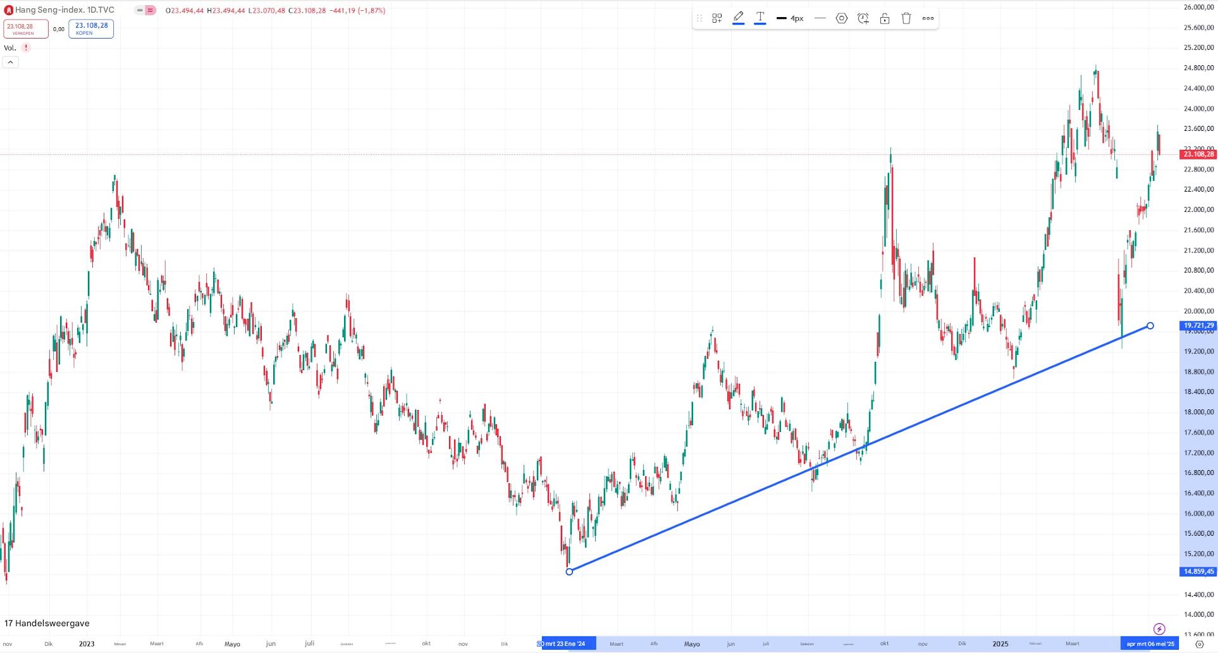Open drawing settings hexagon icon
This screenshot has height=656, width=1218.
coord(841,18)
